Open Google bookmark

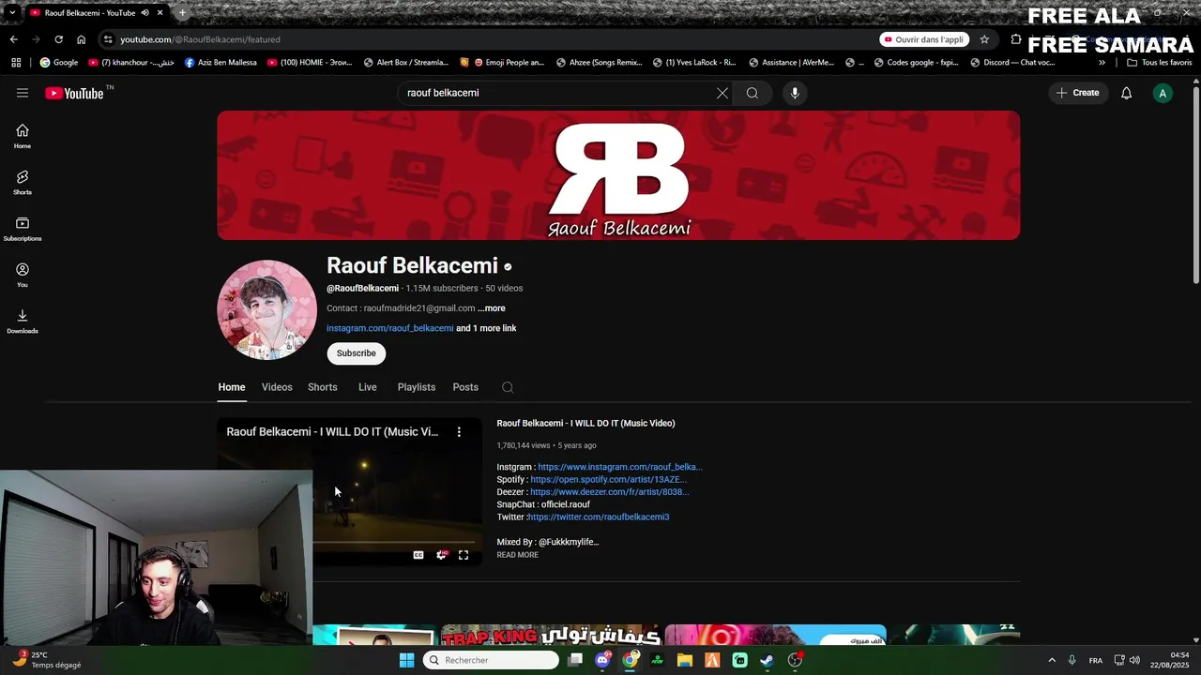[58, 63]
